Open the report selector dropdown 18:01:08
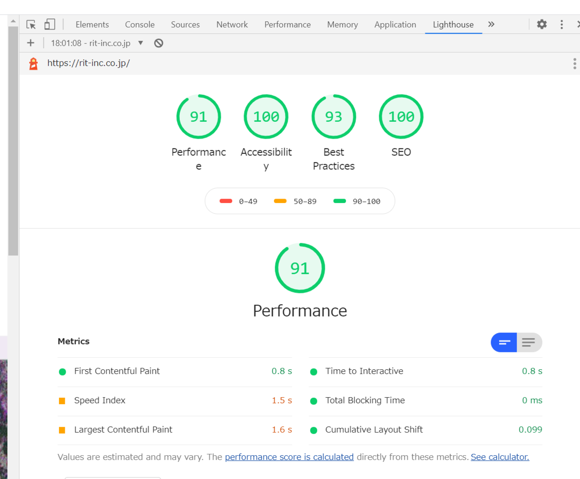Viewport: 580px width, 479px height. [97, 43]
